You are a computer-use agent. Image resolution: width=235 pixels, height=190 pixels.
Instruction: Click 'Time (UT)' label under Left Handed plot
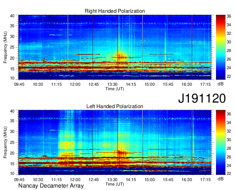pos(115,184)
